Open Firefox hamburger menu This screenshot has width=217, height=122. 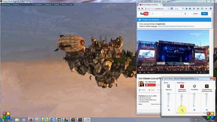(x=211, y=8)
